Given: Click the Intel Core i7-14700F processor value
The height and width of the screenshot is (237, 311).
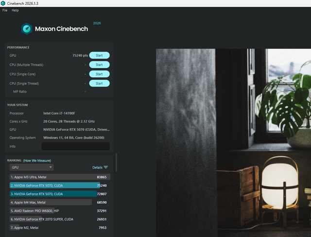Looking at the screenshot, I should pyautogui.click(x=59, y=113).
